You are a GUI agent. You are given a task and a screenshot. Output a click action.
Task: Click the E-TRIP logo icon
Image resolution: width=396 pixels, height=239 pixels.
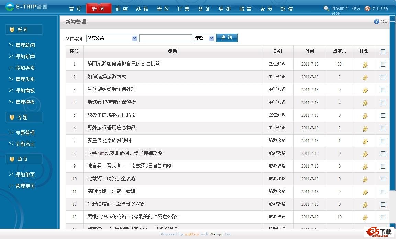[9, 7]
